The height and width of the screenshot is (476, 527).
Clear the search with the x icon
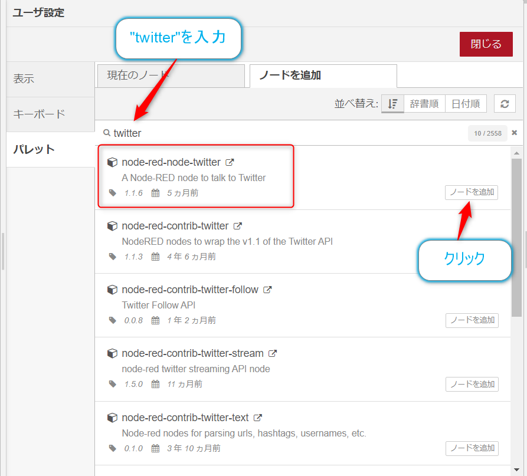click(514, 133)
